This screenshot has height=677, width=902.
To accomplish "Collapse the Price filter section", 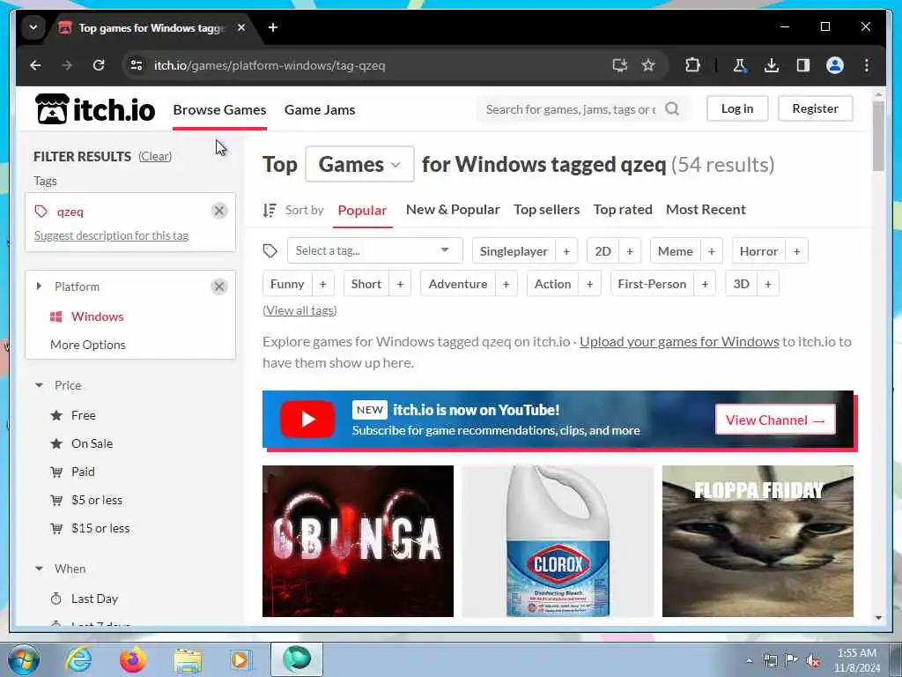I will coord(39,385).
